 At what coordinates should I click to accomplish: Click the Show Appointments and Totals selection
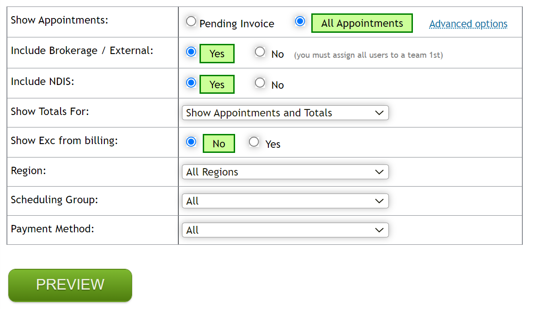(x=285, y=112)
